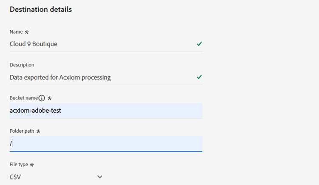
Task: Click the Bucket name field with acxiom-adobe-test
Action: (106, 111)
